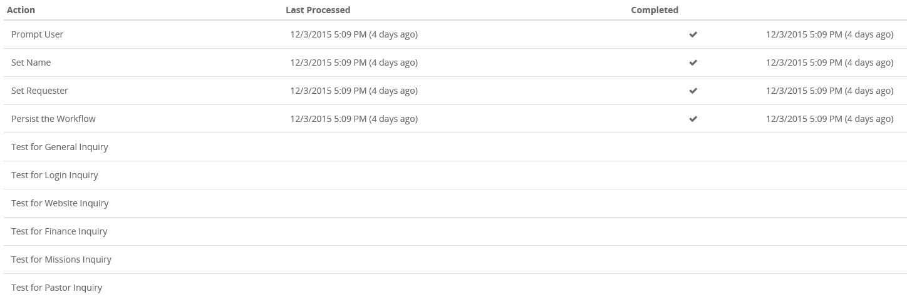Open the Persist the Workflow action
The width and height of the screenshot is (907, 297).
[53, 119]
